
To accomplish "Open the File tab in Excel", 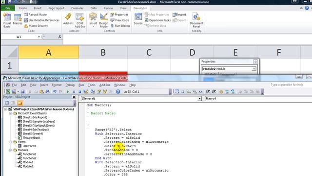I will [x=8, y=8].
